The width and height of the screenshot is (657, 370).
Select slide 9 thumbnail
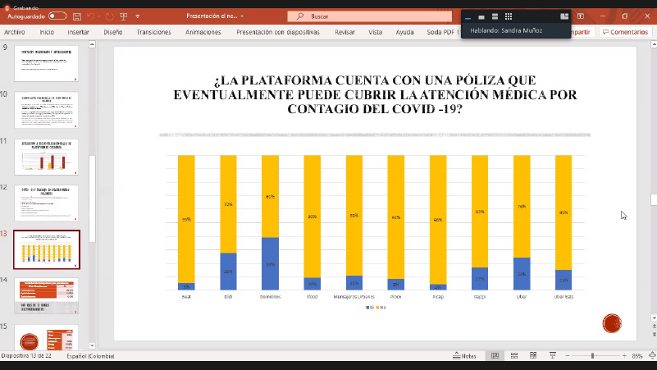click(x=46, y=64)
